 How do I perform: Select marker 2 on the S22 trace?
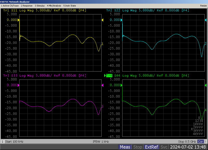pyautogui.click(x=205, y=43)
